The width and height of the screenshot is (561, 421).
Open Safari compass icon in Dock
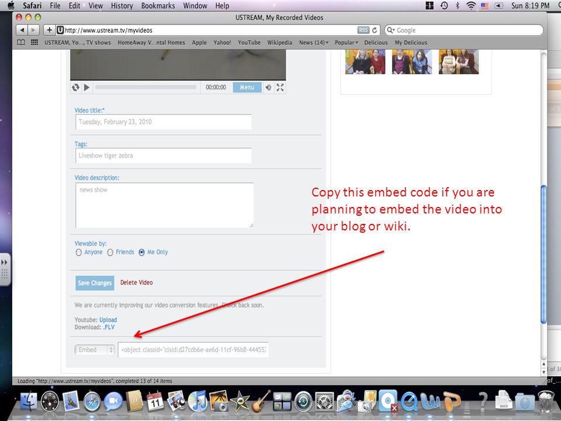tap(92, 402)
